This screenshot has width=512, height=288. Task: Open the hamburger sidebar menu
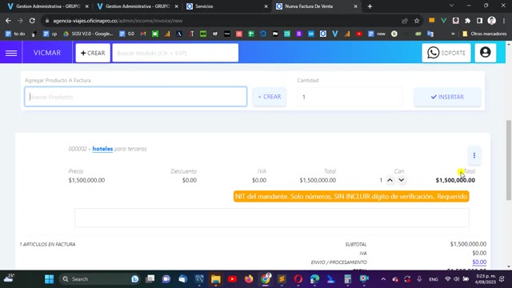[x=11, y=53]
